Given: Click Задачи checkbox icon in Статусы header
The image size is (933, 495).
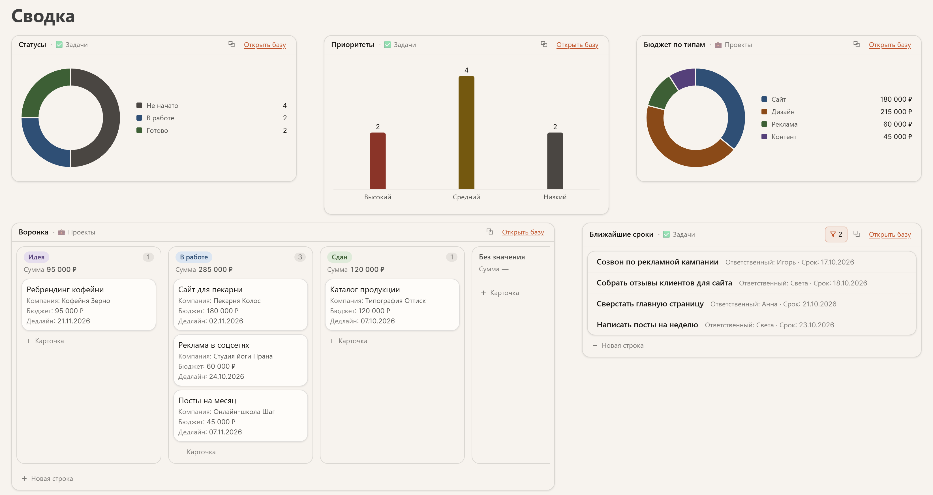Looking at the screenshot, I should tap(59, 44).
